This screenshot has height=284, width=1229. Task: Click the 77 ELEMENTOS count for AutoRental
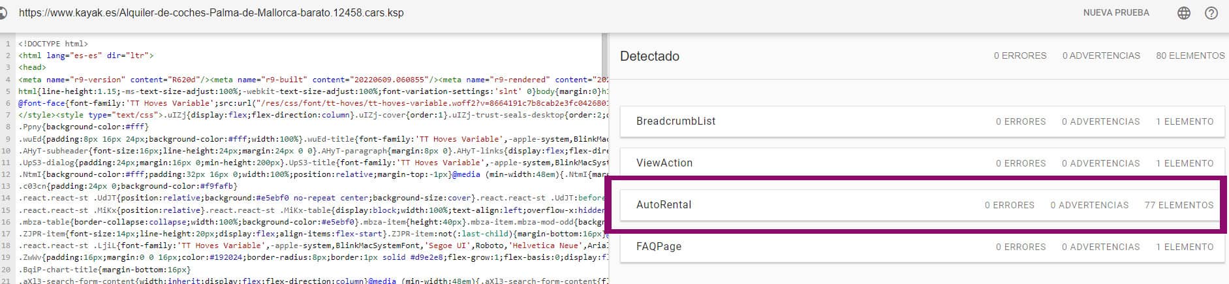[1179, 205]
